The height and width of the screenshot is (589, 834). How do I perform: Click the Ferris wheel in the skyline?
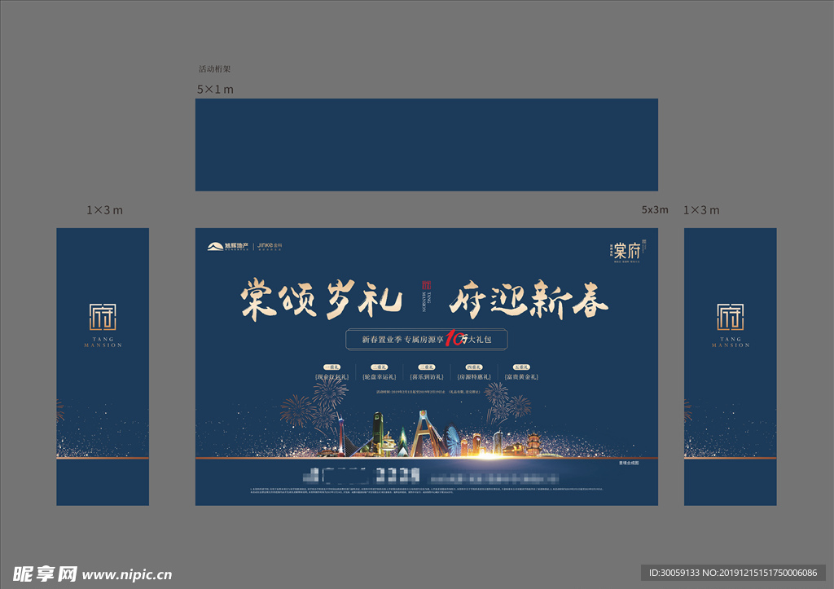[452, 442]
